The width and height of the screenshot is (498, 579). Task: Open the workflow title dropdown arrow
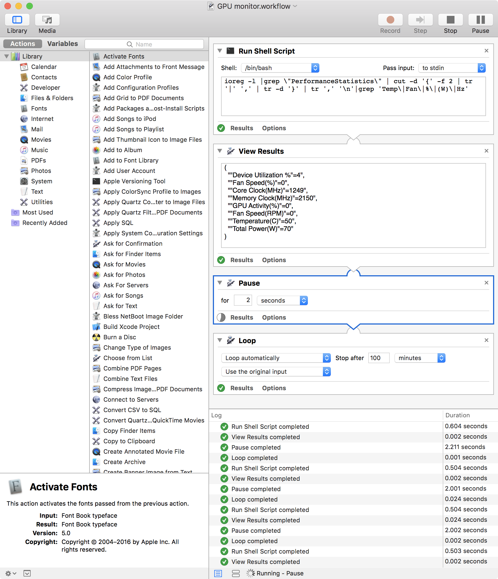coord(296,6)
